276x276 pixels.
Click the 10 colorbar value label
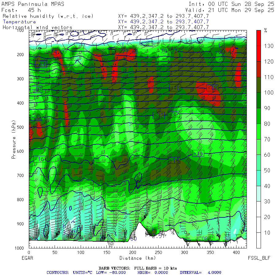[x=267, y=232]
